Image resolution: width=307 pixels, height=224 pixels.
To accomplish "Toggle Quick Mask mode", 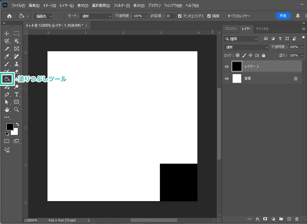I will tap(7, 141).
